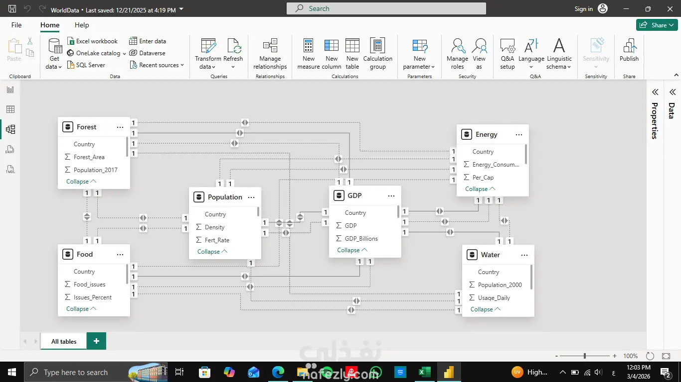Click the Share button
This screenshot has height=382, width=681.
657,25
